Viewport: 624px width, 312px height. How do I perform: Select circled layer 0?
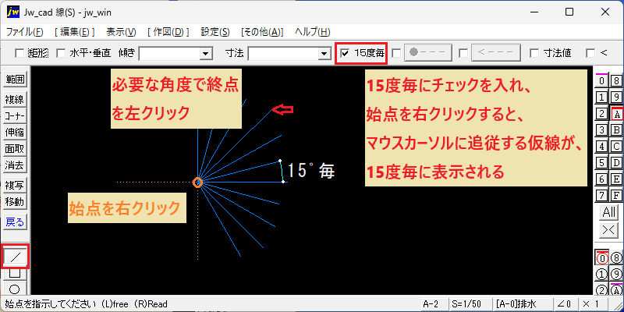[602, 258]
